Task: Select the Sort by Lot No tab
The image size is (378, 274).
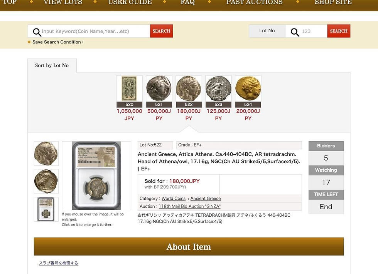Action: click(52, 65)
